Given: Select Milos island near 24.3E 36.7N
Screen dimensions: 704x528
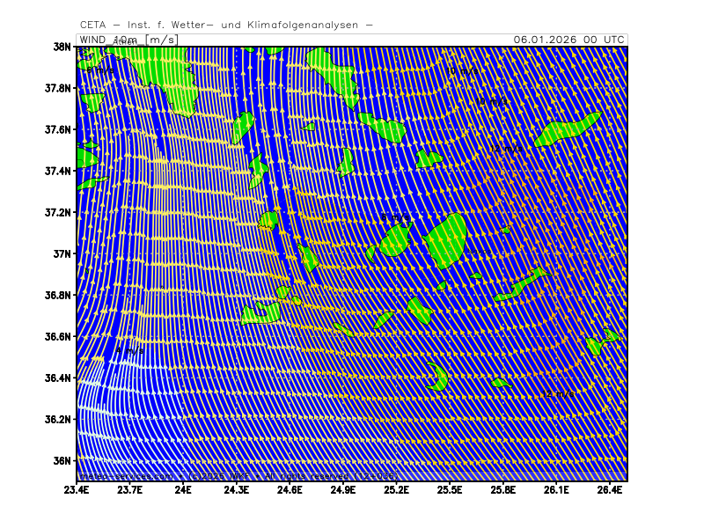Looking at the screenshot, I should [260, 312].
